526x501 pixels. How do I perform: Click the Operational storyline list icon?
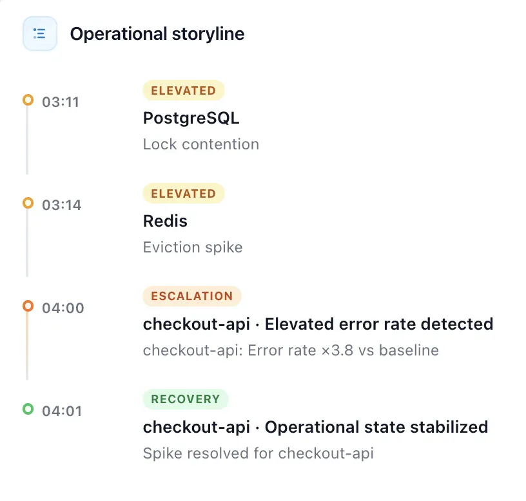39,33
